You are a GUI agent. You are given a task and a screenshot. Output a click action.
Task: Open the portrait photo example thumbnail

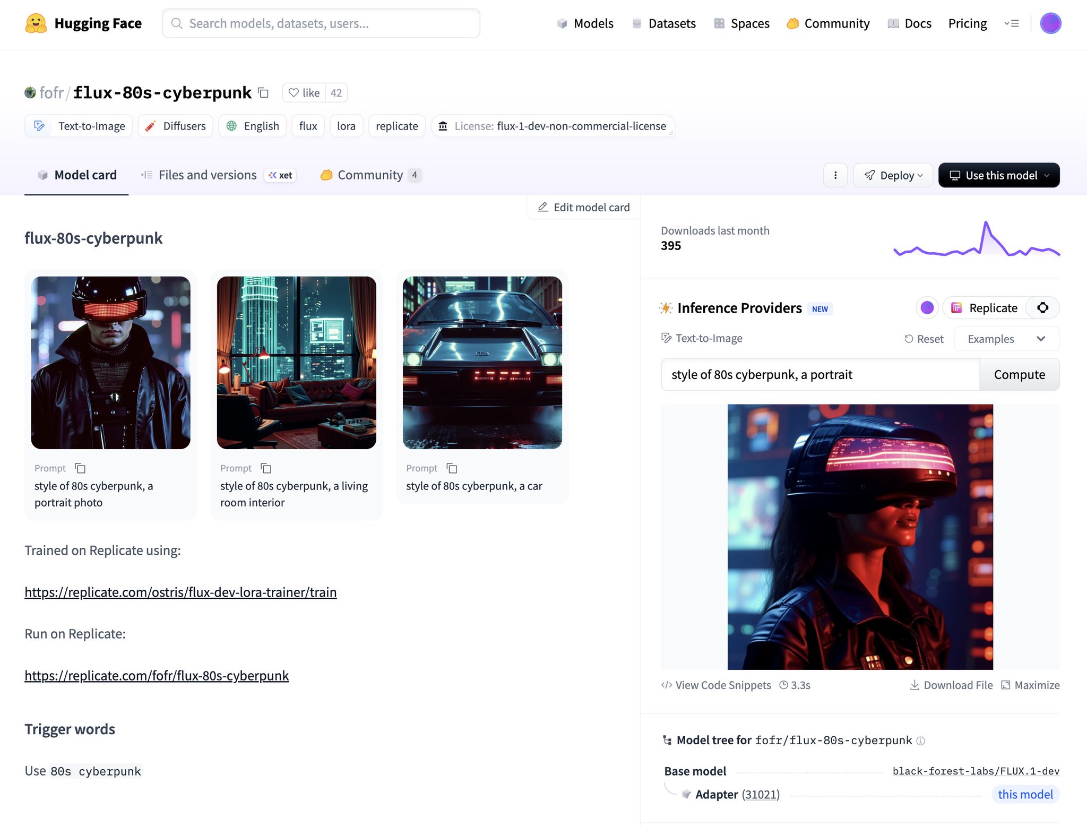coord(110,363)
